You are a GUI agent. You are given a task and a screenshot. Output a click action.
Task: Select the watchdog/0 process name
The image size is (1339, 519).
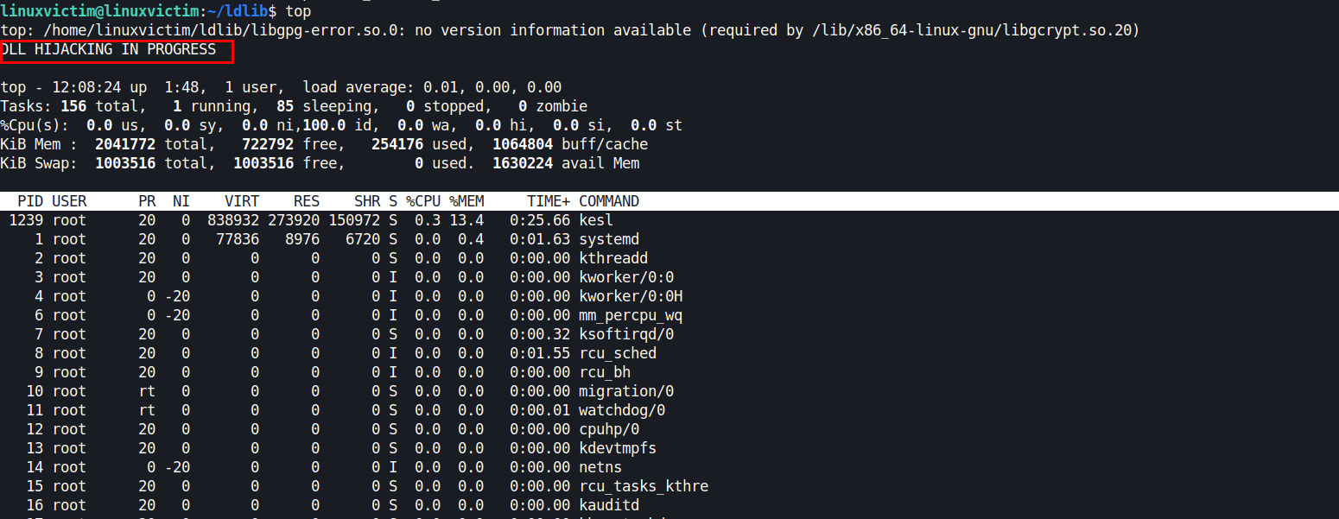click(622, 409)
